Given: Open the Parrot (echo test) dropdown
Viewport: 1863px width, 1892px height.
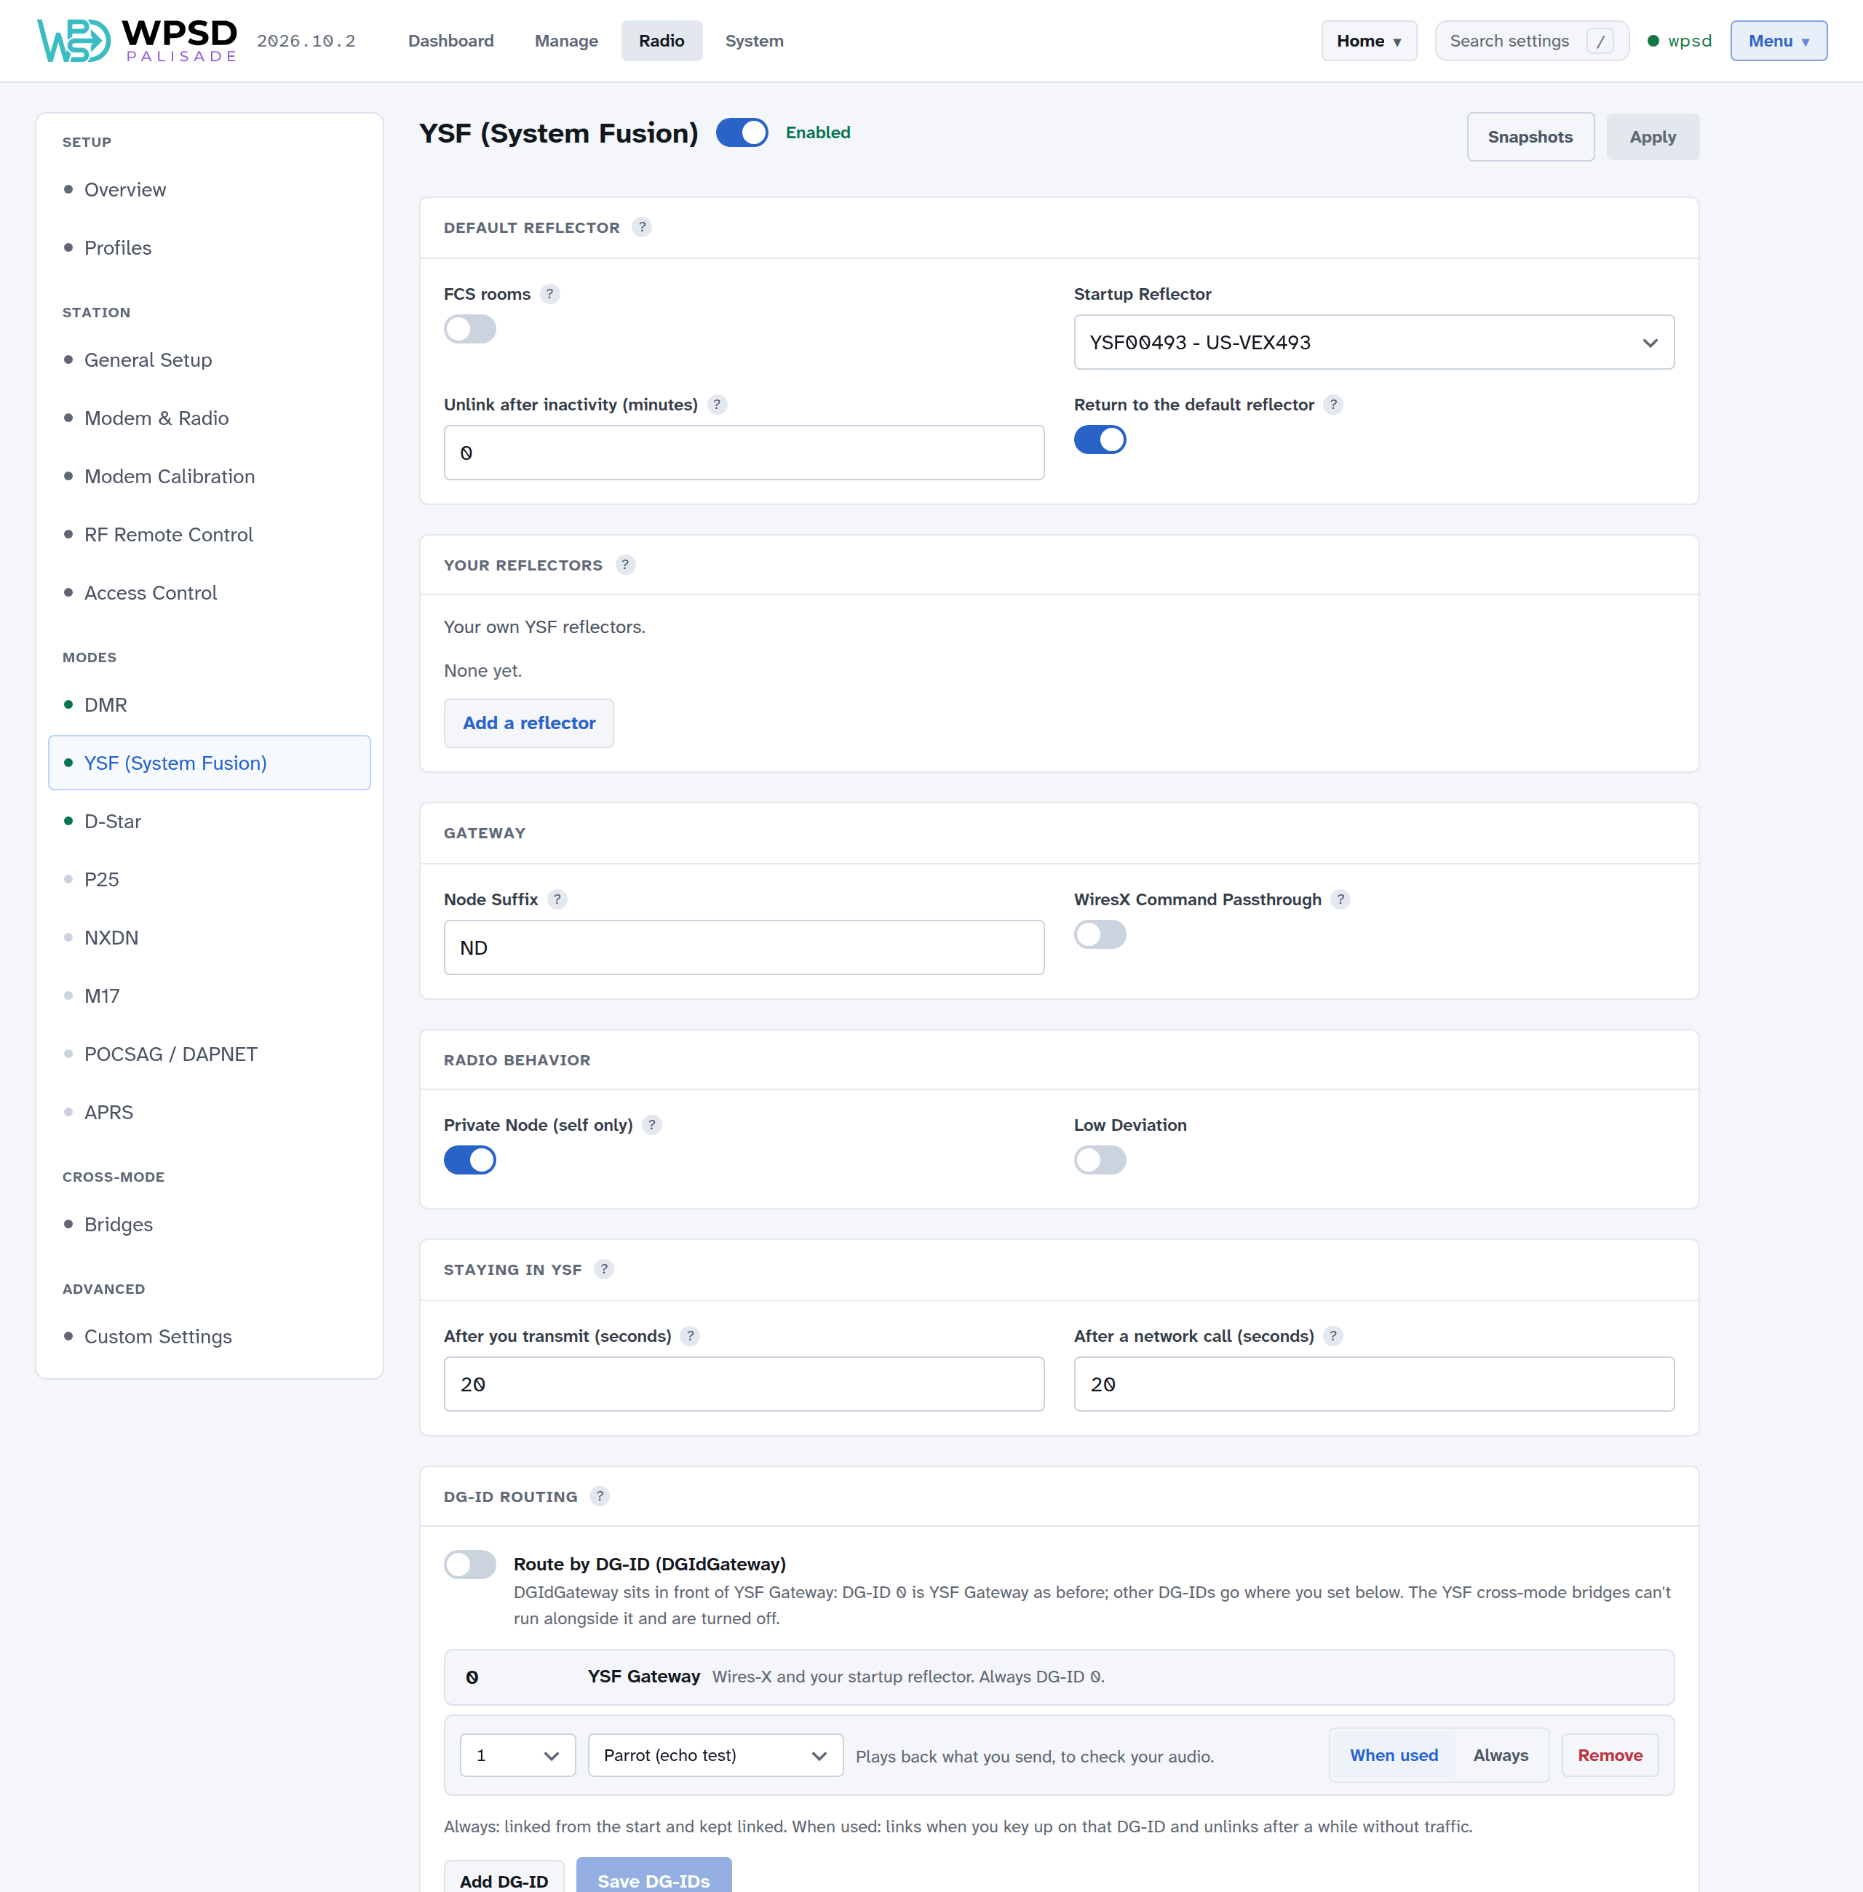Looking at the screenshot, I should click(x=715, y=1755).
